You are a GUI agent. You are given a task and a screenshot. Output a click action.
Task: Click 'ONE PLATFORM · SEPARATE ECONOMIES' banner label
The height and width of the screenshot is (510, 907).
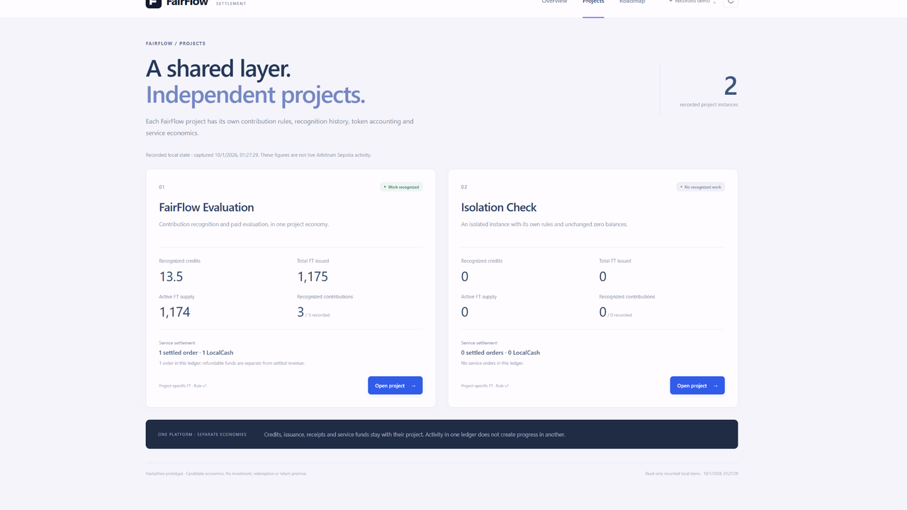[x=203, y=434]
